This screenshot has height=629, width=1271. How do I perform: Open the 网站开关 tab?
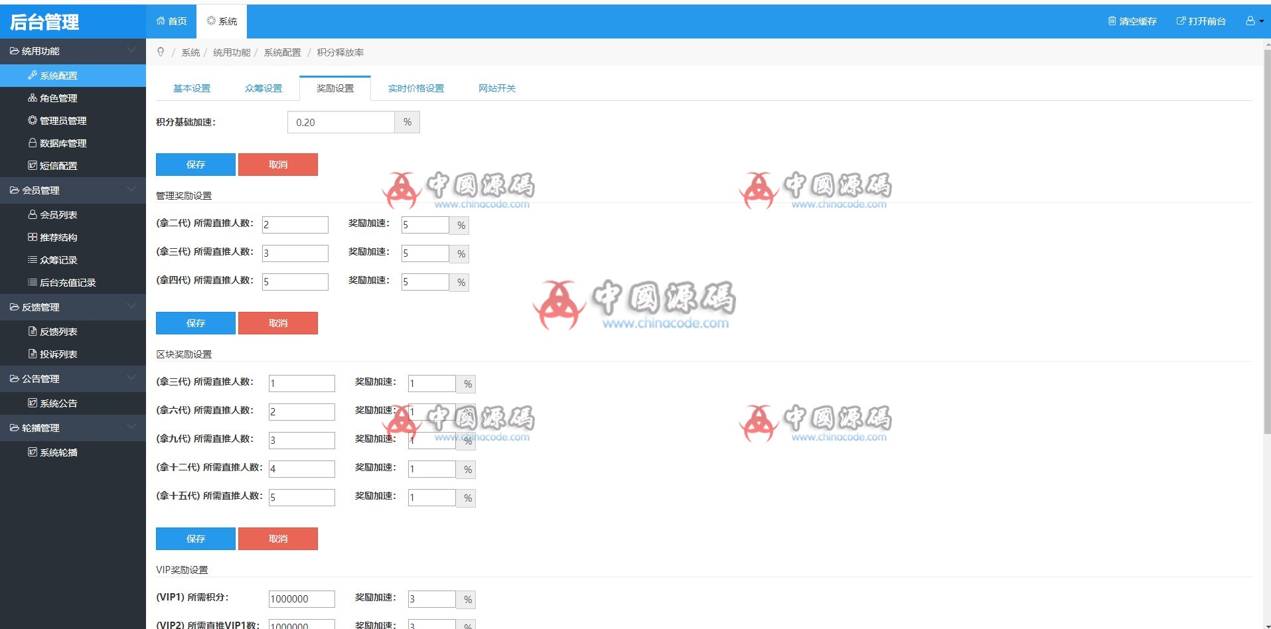(x=496, y=88)
